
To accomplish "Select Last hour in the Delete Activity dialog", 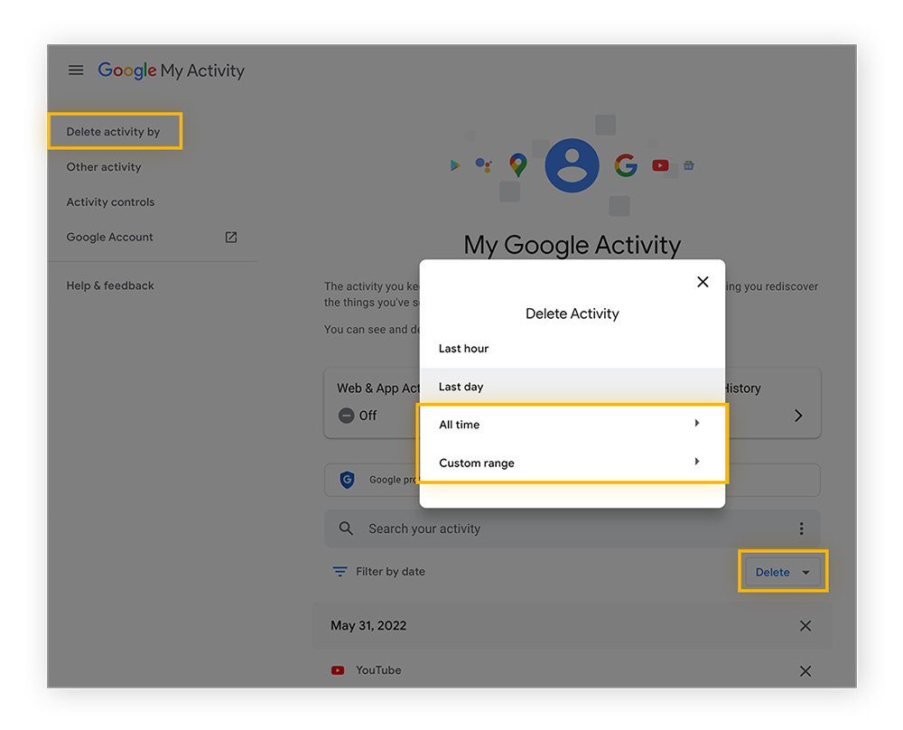I will coord(462,348).
